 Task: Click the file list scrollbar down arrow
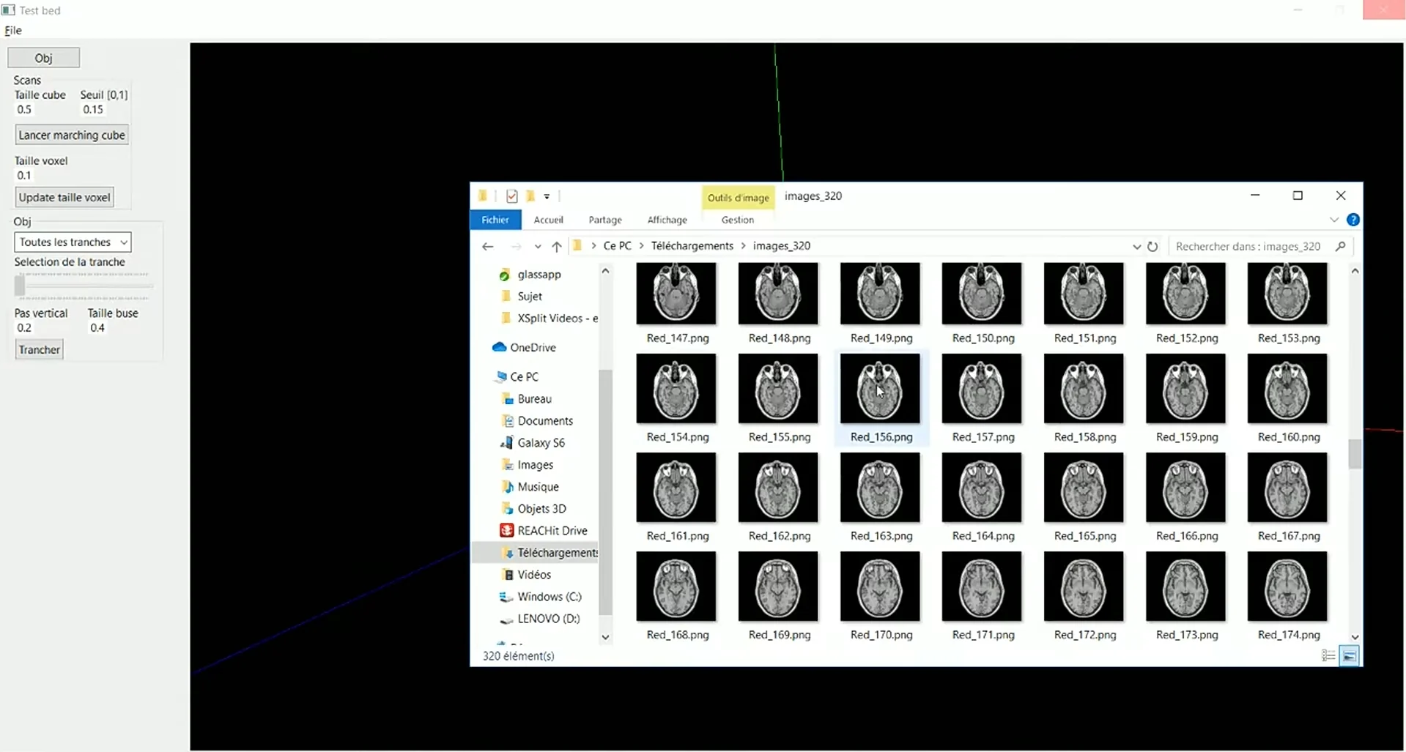pyautogui.click(x=1355, y=638)
